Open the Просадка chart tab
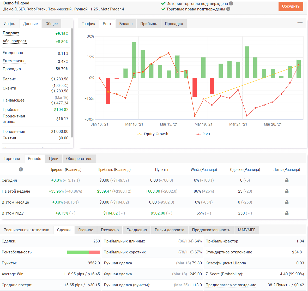The image size is (308, 291). coord(174,24)
